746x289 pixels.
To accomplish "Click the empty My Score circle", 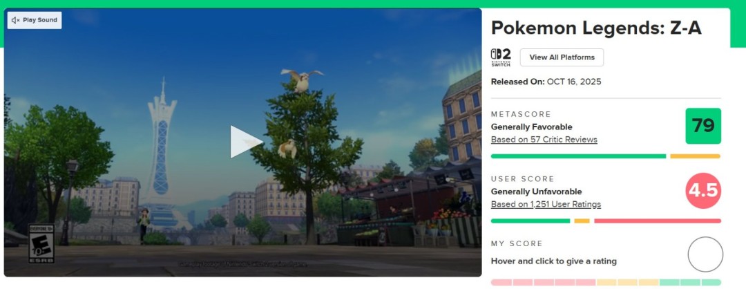I will (705, 254).
